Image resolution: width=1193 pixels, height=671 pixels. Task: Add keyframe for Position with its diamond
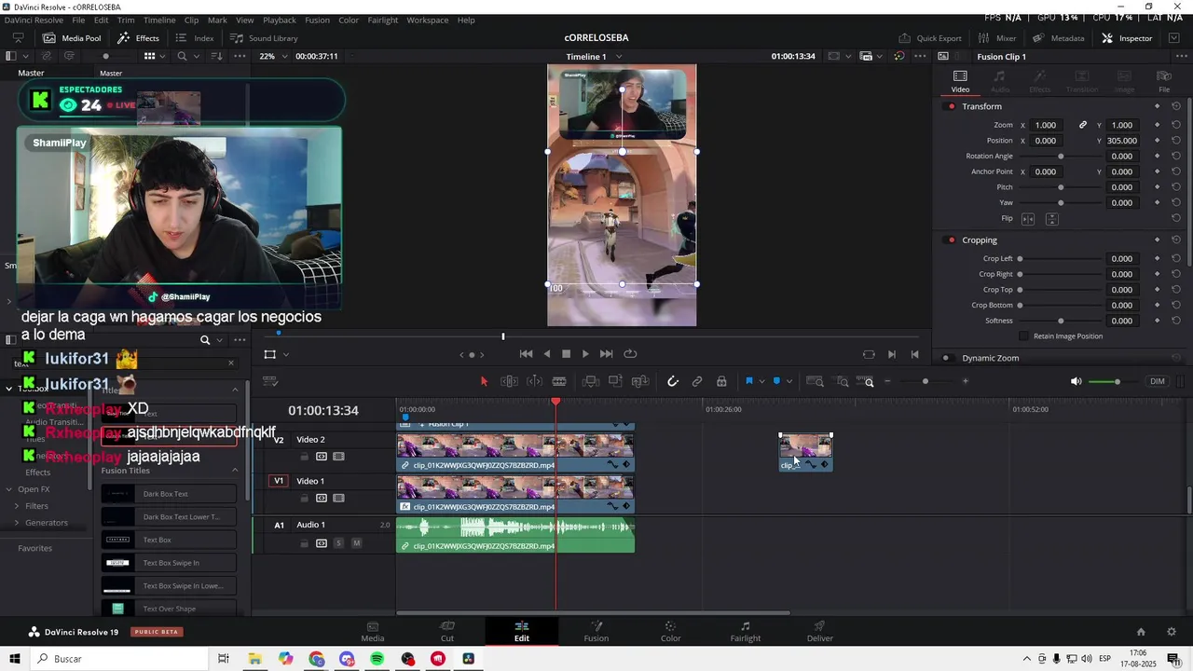(x=1157, y=141)
